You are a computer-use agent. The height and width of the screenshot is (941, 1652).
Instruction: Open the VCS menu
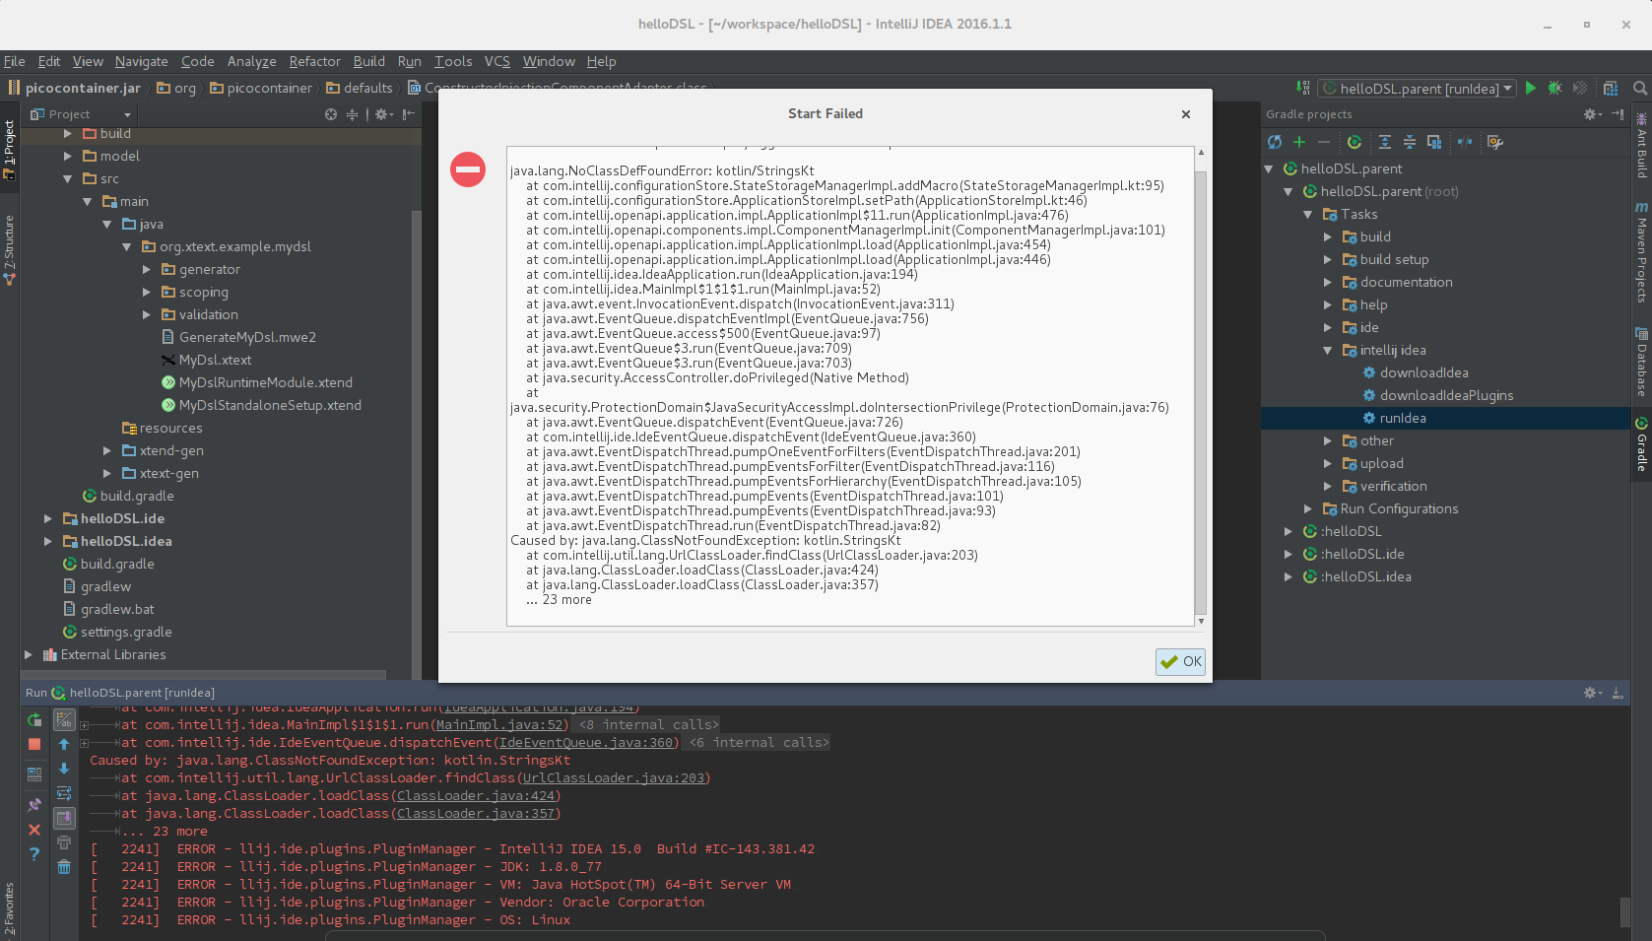pyautogui.click(x=496, y=61)
